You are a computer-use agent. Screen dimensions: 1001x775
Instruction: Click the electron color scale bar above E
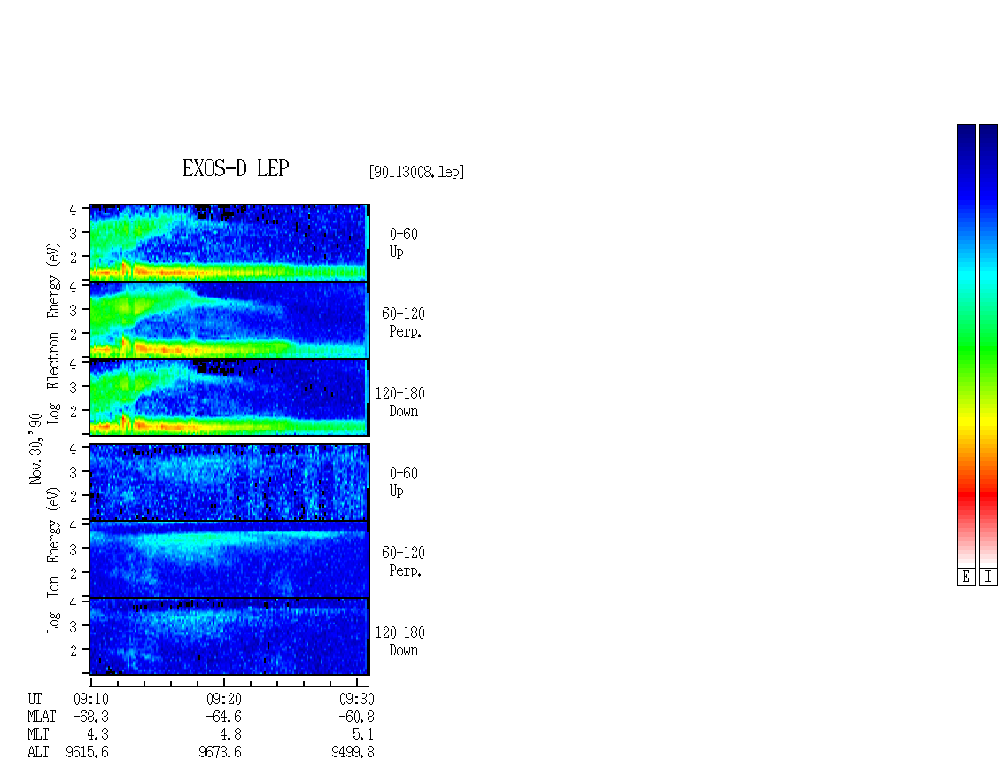click(x=966, y=345)
